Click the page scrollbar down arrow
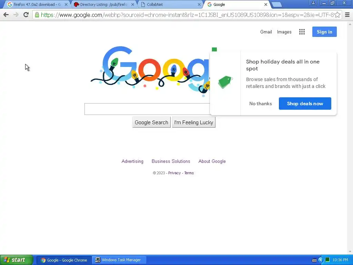This screenshot has width=353, height=265. [x=350, y=252]
